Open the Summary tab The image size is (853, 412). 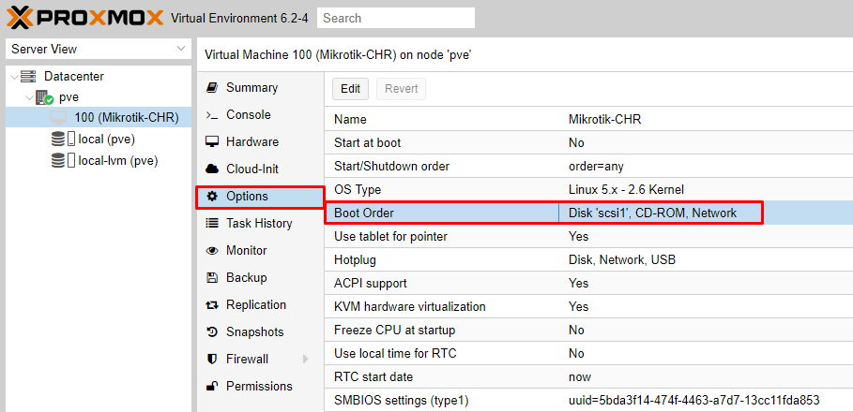point(261,87)
